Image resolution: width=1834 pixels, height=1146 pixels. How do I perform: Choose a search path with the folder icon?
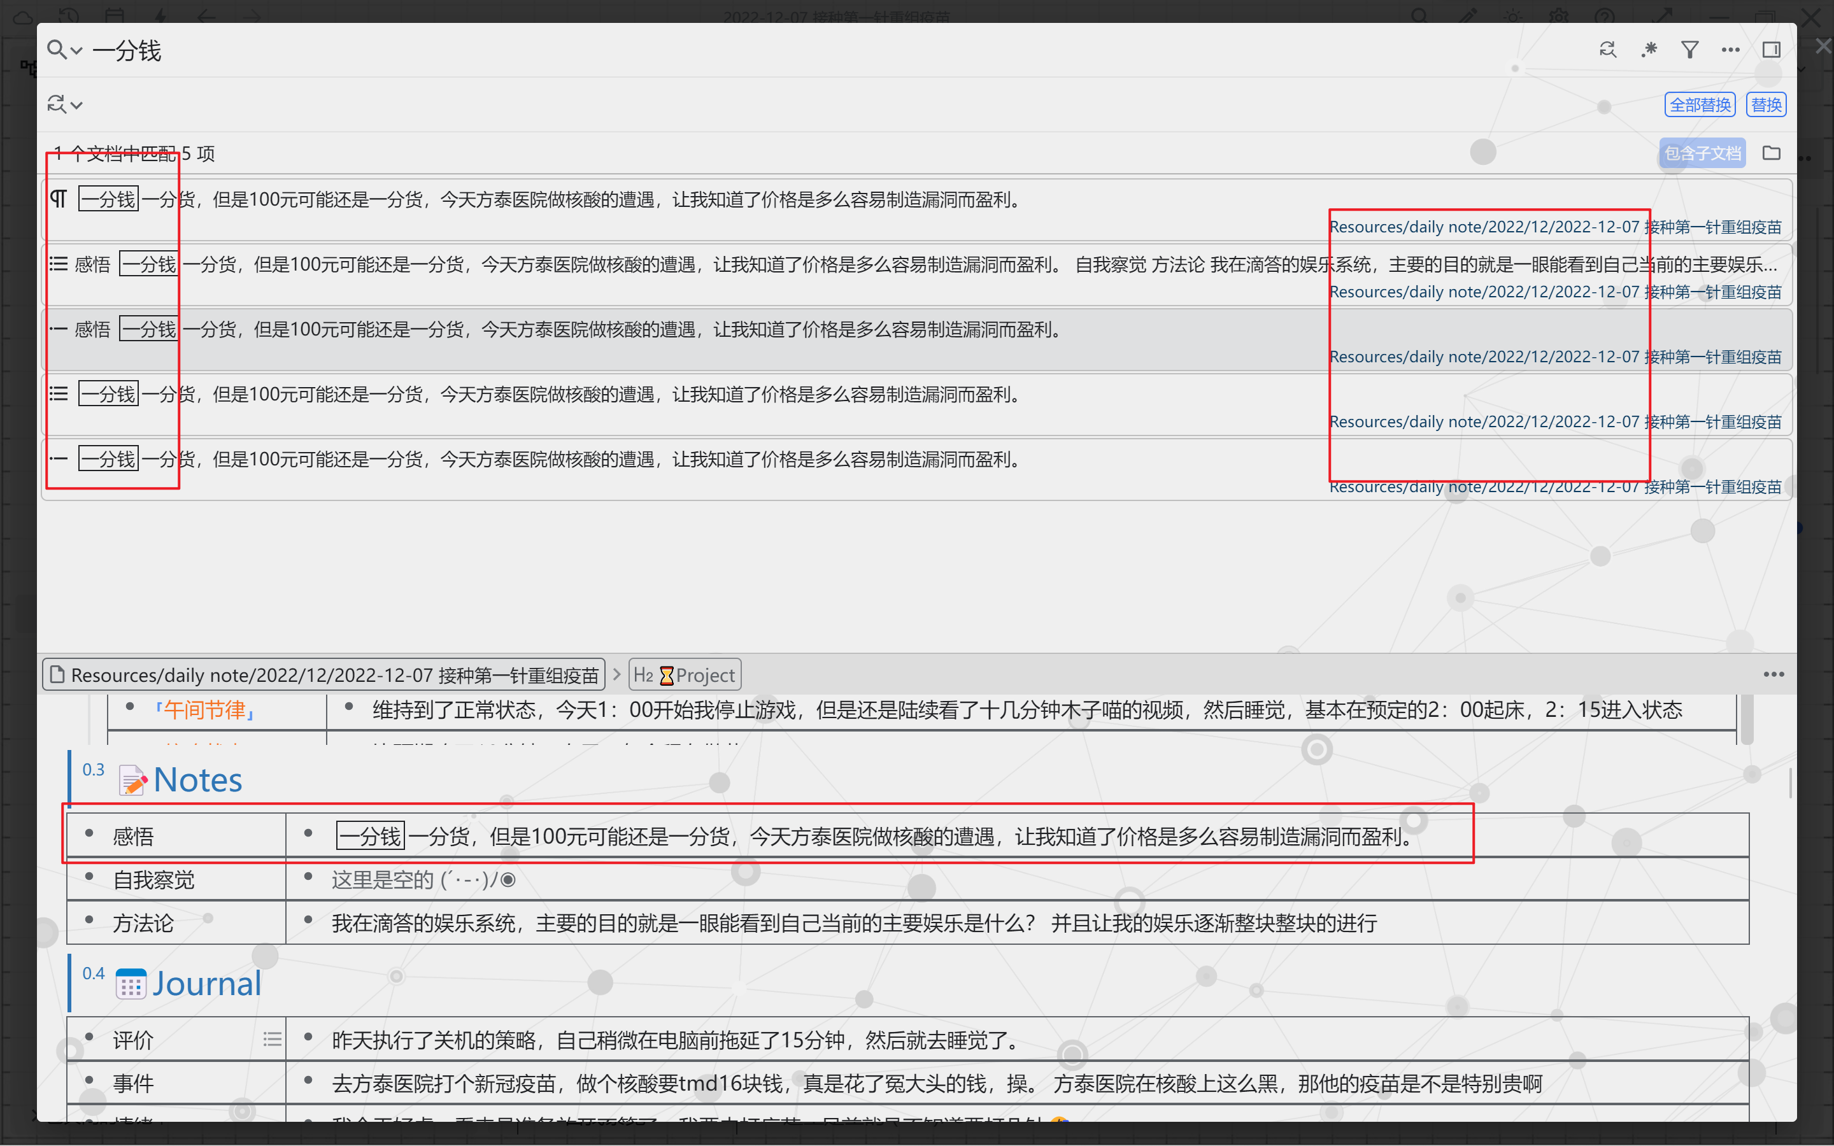tap(1772, 153)
